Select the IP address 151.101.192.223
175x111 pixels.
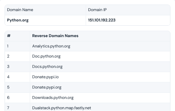click(x=102, y=20)
